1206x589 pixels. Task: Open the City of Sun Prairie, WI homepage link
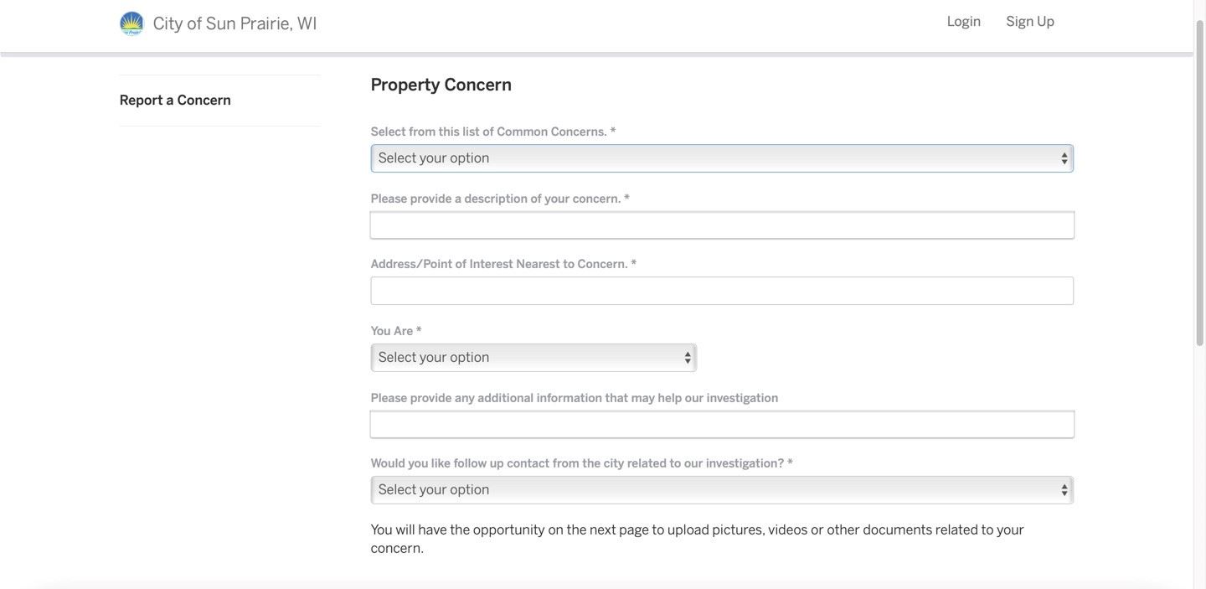(x=234, y=23)
